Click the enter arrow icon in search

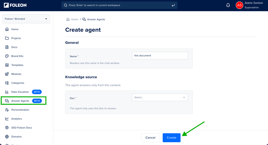click(x=173, y=5)
